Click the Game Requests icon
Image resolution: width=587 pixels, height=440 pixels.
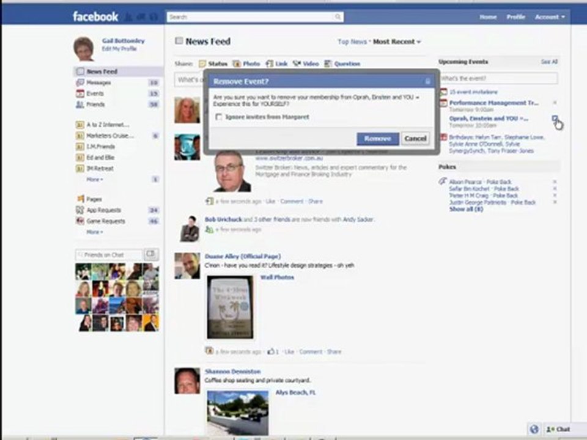pyautogui.click(x=80, y=221)
